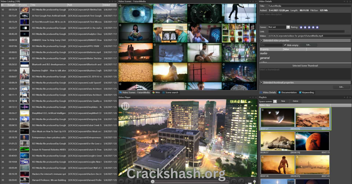Select the eye close-up scene thumbnail
Screen dimensions: 352x184
(x=135, y=13)
